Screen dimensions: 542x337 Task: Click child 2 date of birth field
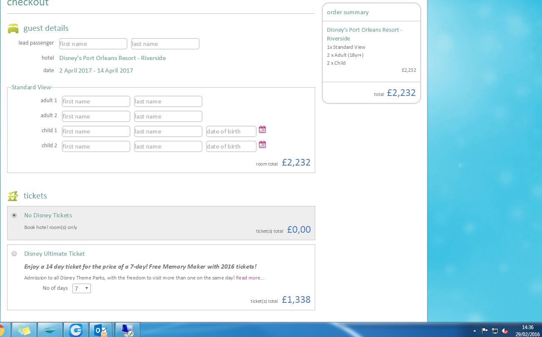click(x=231, y=146)
